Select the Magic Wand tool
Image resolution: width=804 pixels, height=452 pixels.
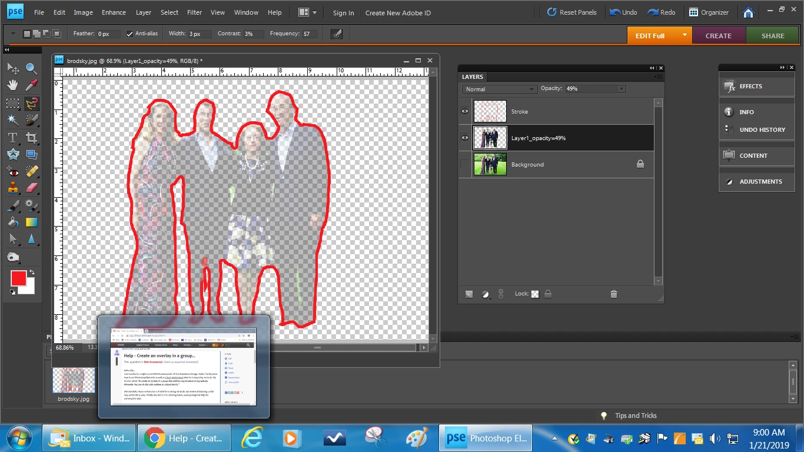[12, 120]
